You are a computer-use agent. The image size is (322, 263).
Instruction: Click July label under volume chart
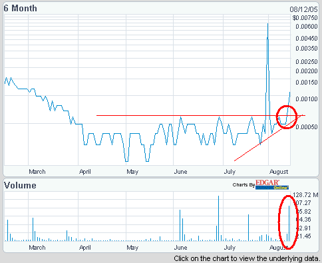(230, 248)
